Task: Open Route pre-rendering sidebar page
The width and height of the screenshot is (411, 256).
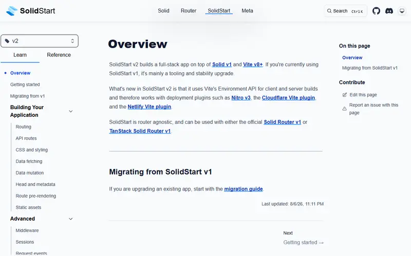Action: pos(35,196)
